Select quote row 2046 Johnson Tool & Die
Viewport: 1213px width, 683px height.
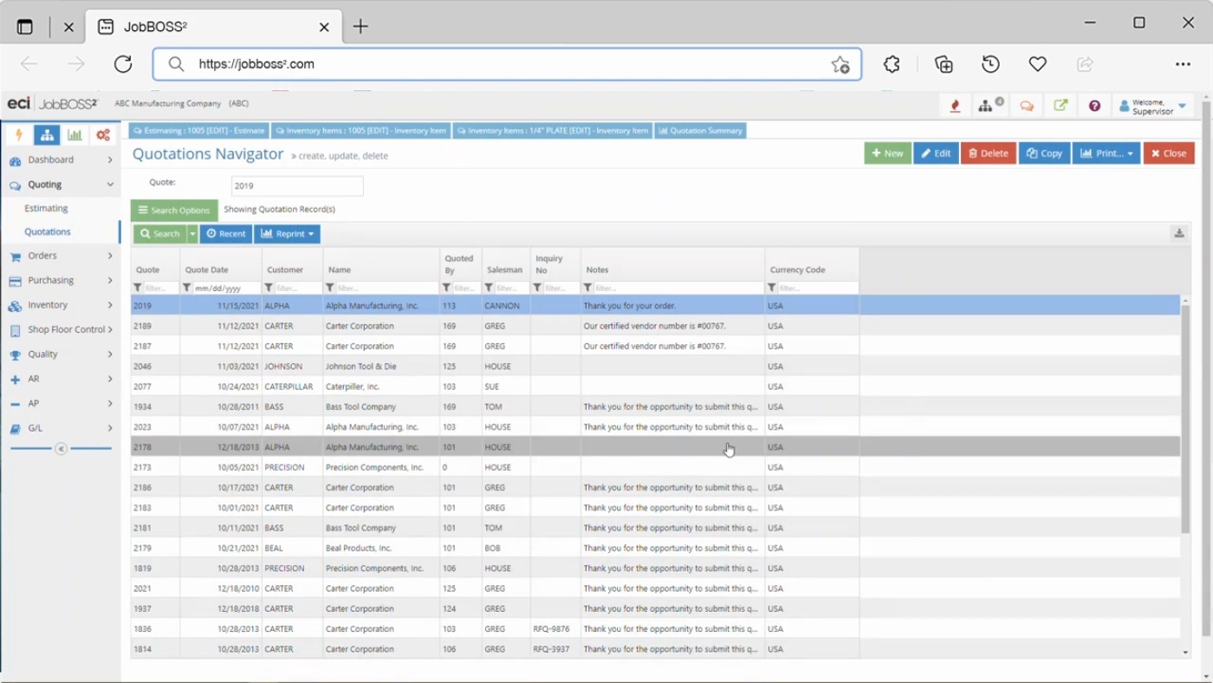(x=655, y=367)
